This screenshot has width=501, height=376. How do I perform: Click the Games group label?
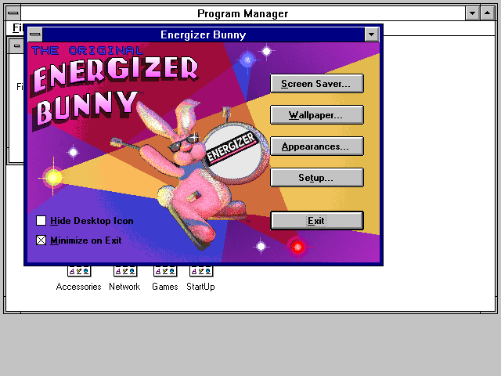(x=165, y=287)
